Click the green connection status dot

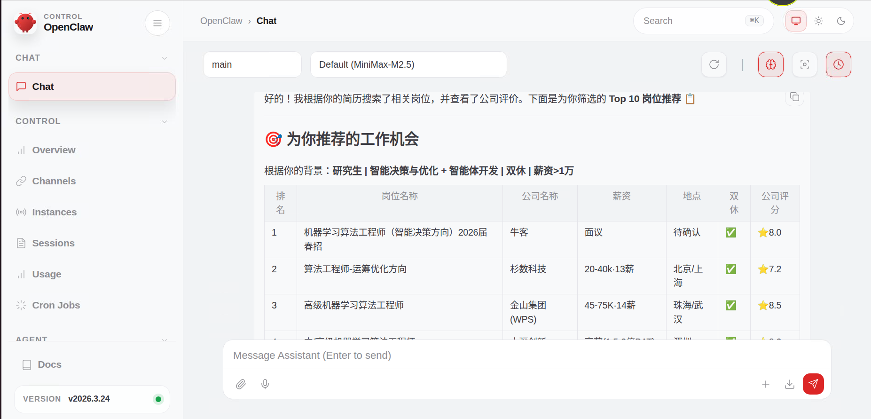158,399
